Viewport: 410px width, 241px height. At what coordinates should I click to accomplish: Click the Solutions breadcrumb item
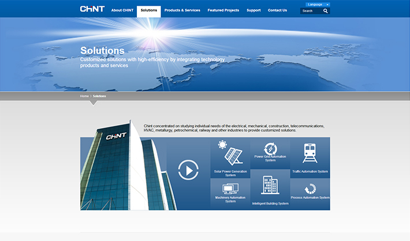tap(99, 96)
